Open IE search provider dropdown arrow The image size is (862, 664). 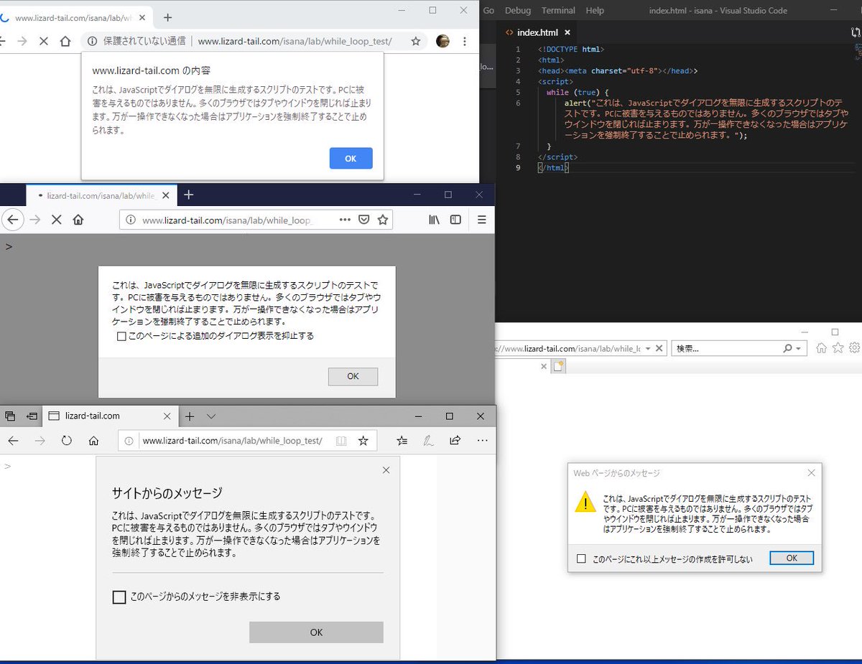[x=797, y=348]
